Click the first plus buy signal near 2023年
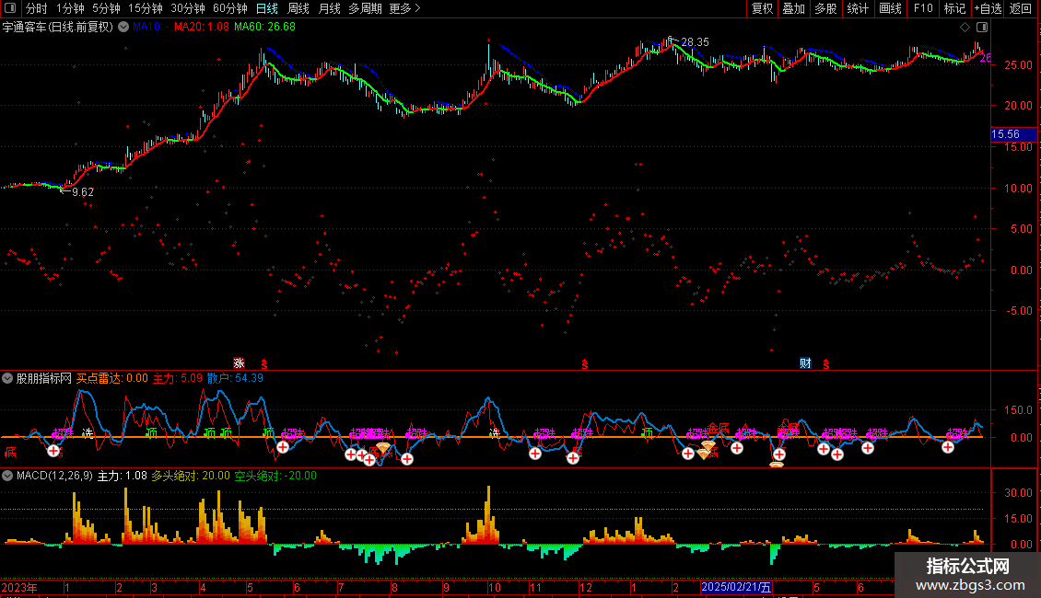 [53, 451]
